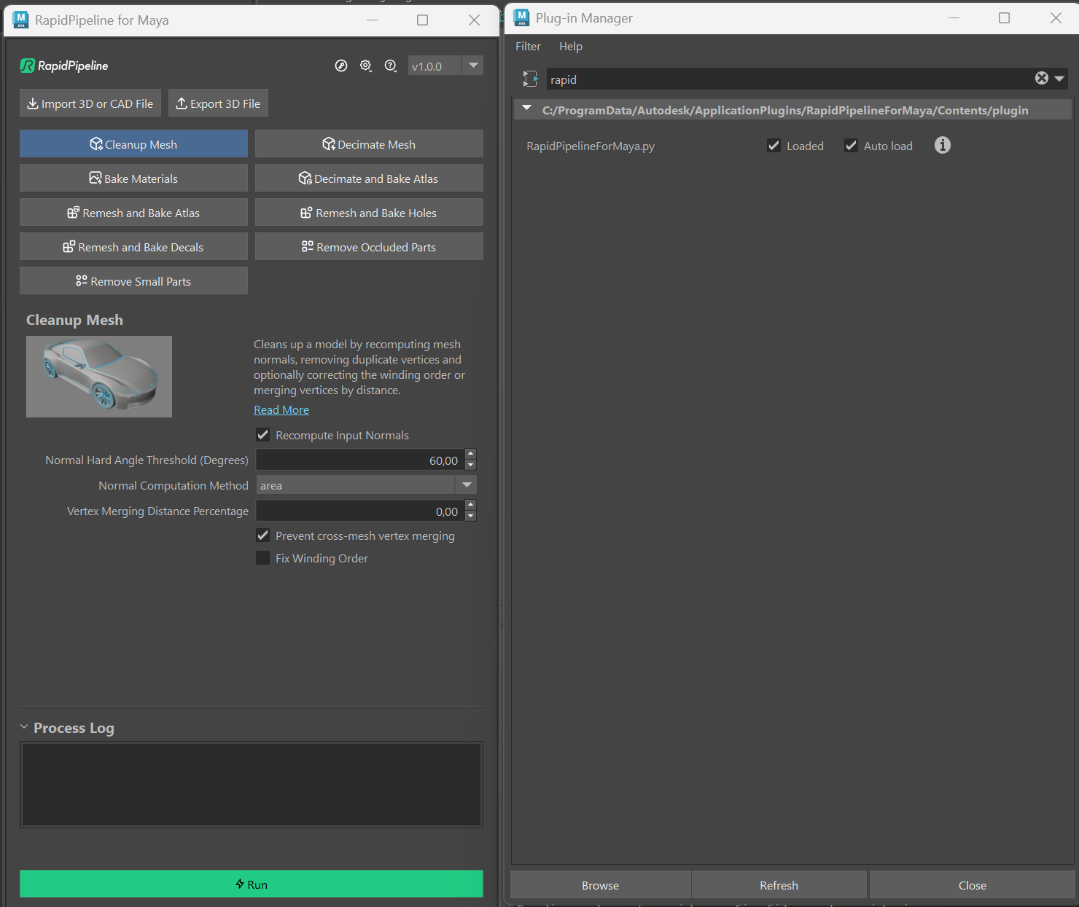Click Refresh in Plug-in Manager
This screenshot has width=1079, height=907.
(779, 885)
